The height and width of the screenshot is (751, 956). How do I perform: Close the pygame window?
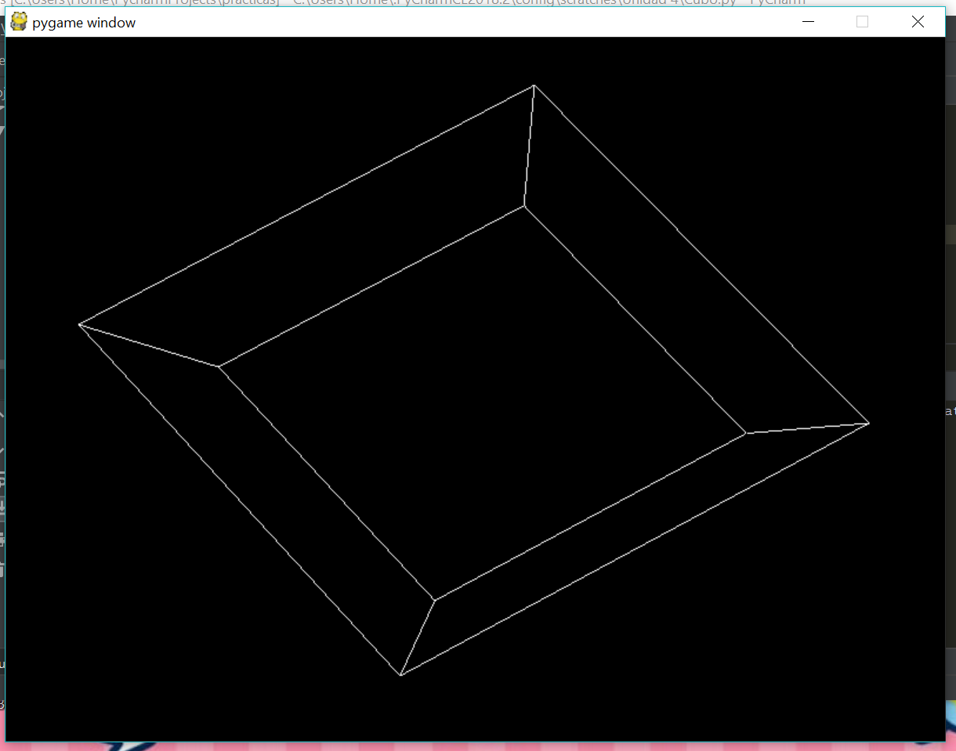click(x=918, y=22)
